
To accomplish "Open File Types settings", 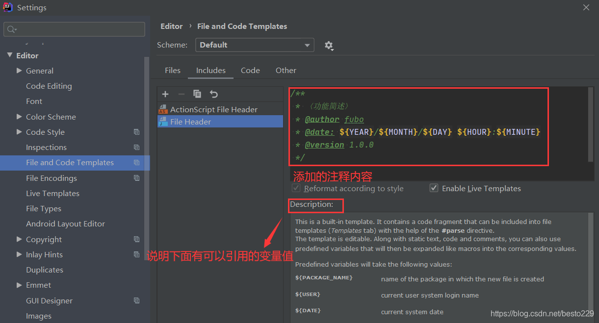I will (44, 208).
